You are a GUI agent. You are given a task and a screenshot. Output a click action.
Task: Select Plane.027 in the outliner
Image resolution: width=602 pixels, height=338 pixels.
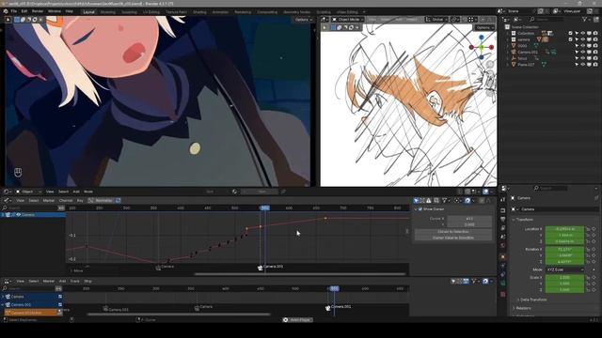coord(526,65)
